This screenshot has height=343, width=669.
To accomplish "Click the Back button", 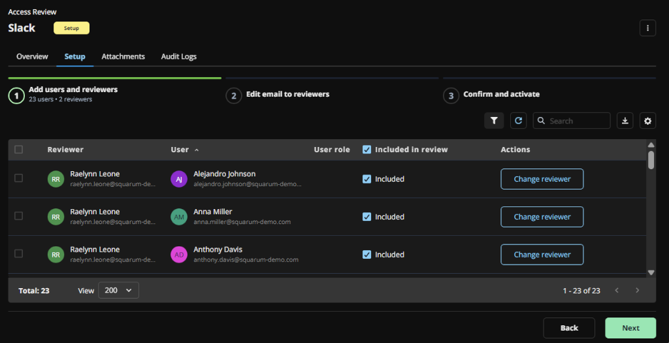I will tap(569, 328).
